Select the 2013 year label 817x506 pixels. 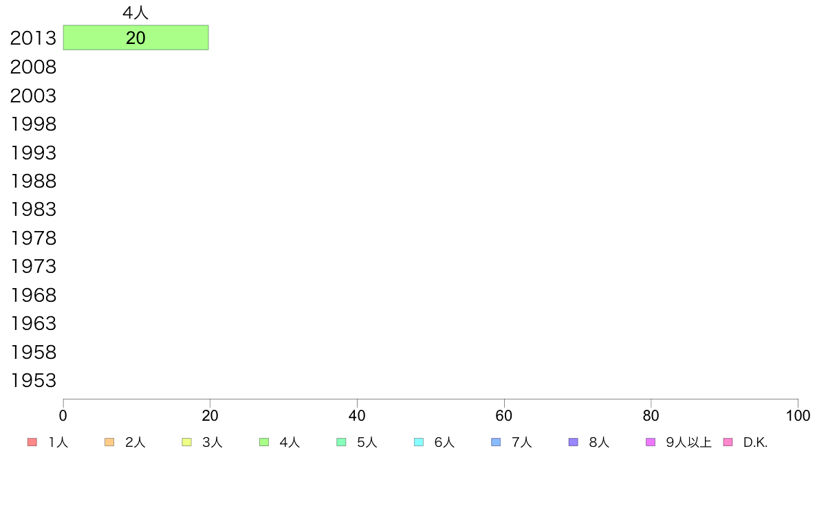pos(33,38)
